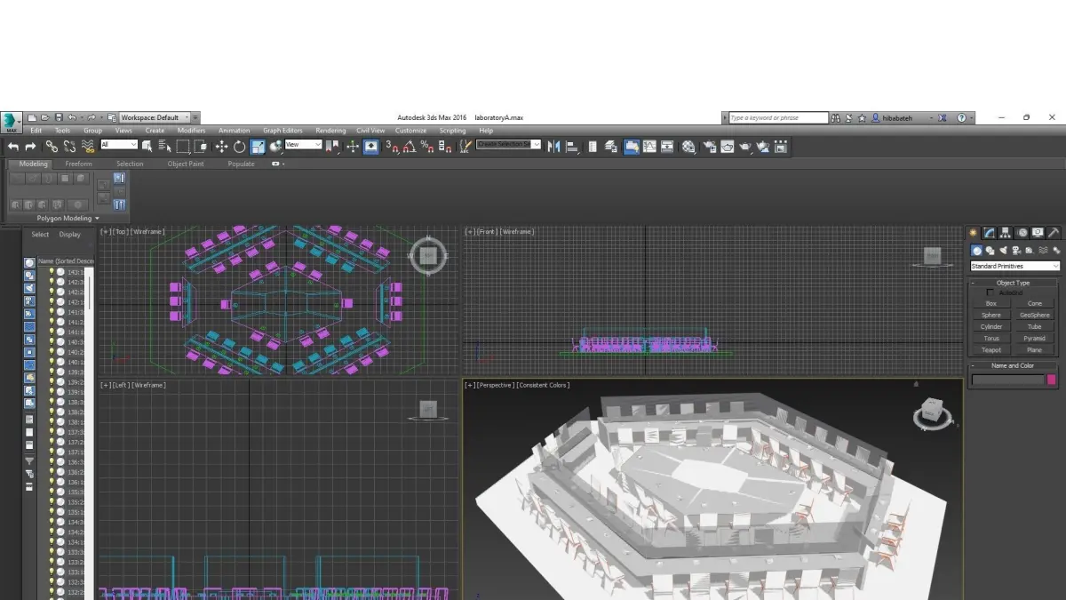Open Display menu in Scene Explorer
This screenshot has width=1066, height=600.
[70, 235]
